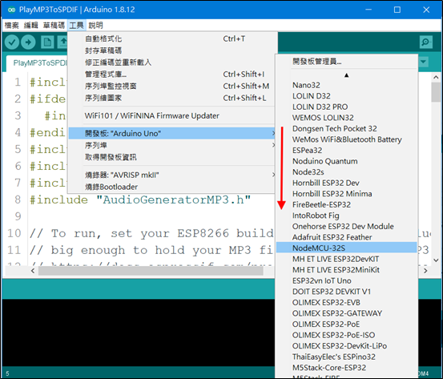This screenshot has width=443, height=379.
Task: Select ESPea32 board
Action: tap(347, 151)
